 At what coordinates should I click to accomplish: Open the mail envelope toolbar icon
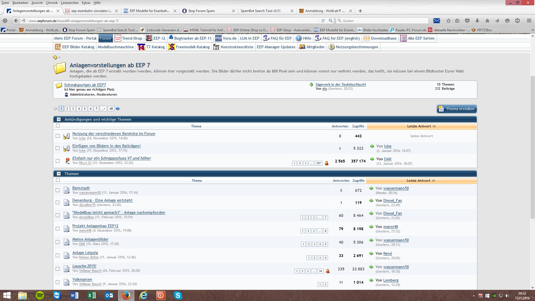pyautogui.click(x=436, y=21)
